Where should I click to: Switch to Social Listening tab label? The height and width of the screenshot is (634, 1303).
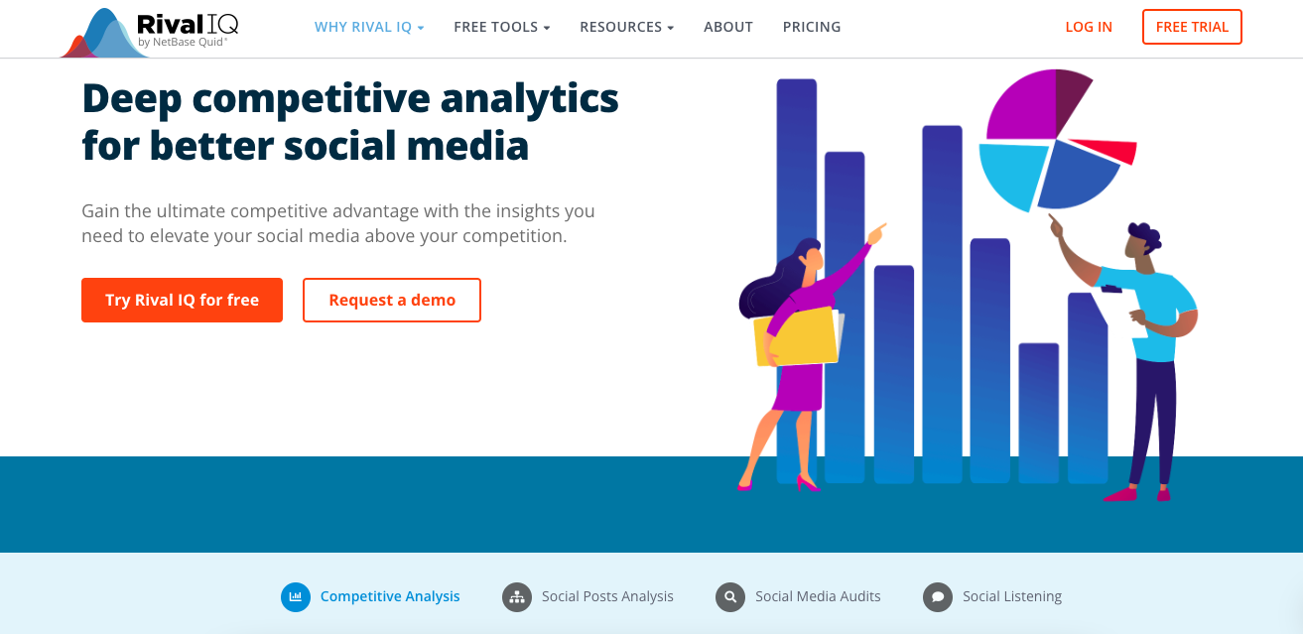[1012, 596]
